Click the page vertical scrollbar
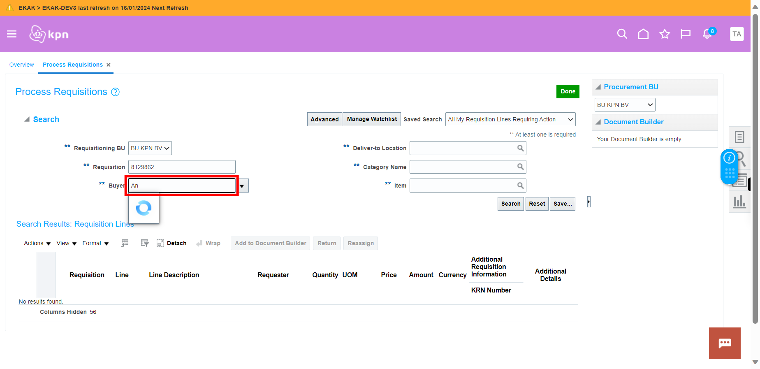The image size is (760, 369). click(755, 169)
